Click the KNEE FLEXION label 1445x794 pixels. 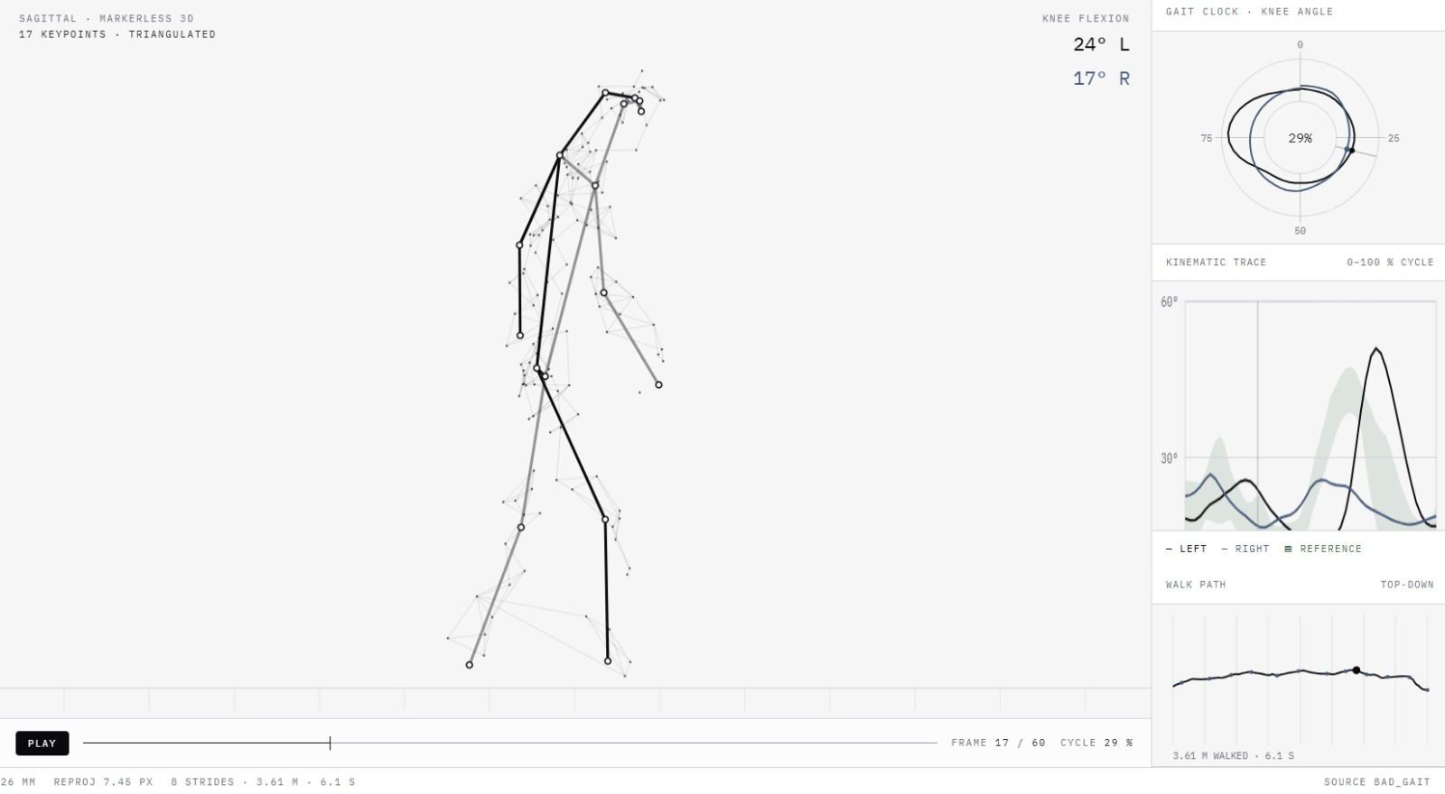[x=1086, y=18]
